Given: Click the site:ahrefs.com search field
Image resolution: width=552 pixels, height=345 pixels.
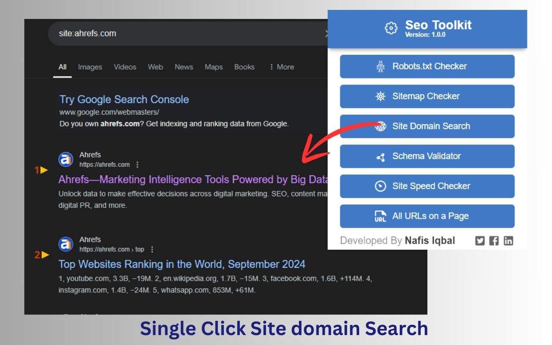Looking at the screenshot, I should click(188, 34).
